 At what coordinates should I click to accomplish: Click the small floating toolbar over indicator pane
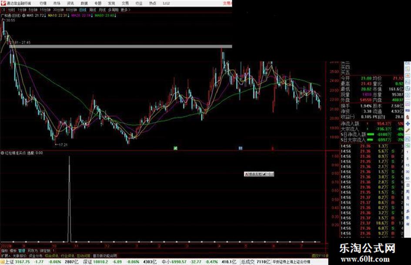(x=259, y=174)
